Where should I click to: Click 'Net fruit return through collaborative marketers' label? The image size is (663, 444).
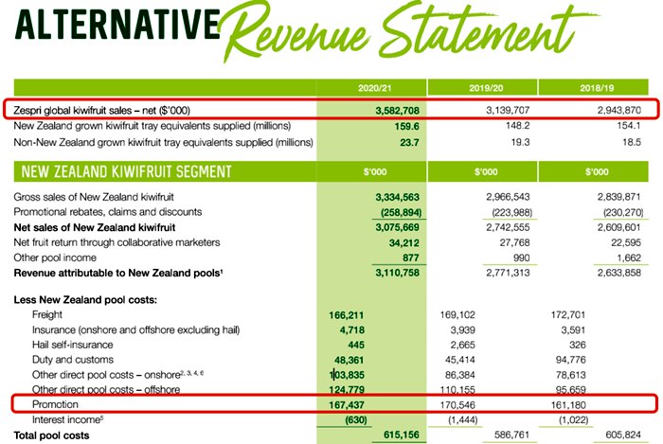pyautogui.click(x=116, y=242)
